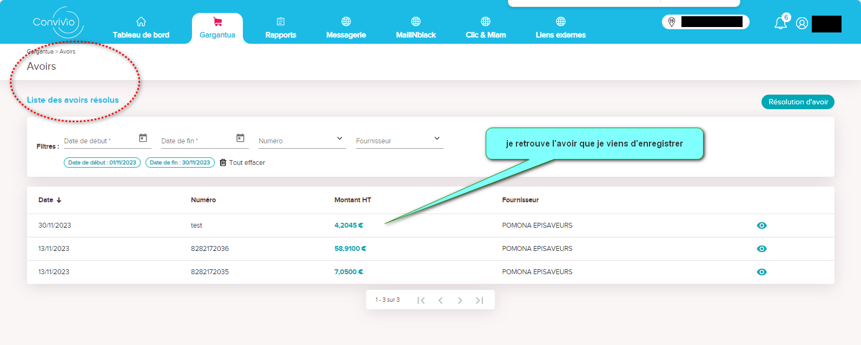
Task: Click the 1 - 3 sur 3 pagination text
Action: click(x=388, y=300)
